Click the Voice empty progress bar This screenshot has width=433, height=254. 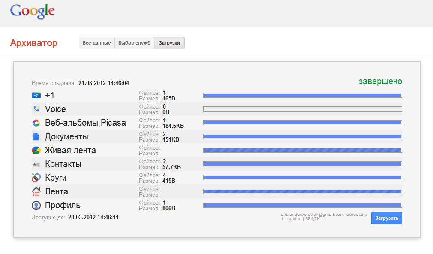click(302, 109)
